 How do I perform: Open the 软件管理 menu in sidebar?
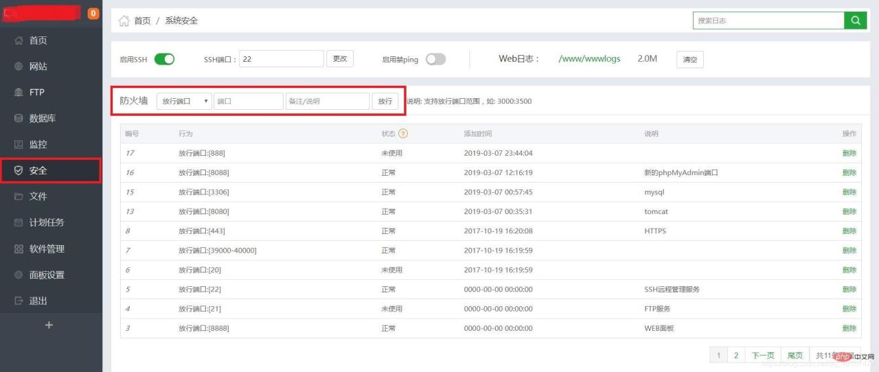click(x=46, y=248)
